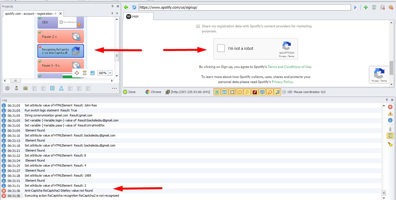Click the project canvas scroll-down arrow
Viewport: 396px width, 200px height.
click(117, 76)
